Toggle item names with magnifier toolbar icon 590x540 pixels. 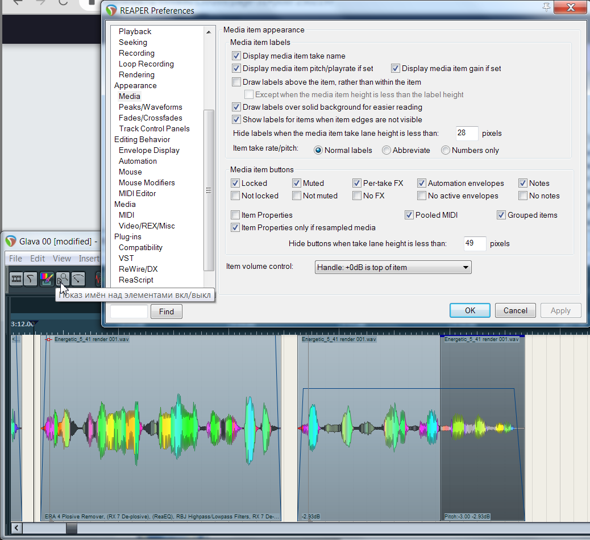(63, 279)
